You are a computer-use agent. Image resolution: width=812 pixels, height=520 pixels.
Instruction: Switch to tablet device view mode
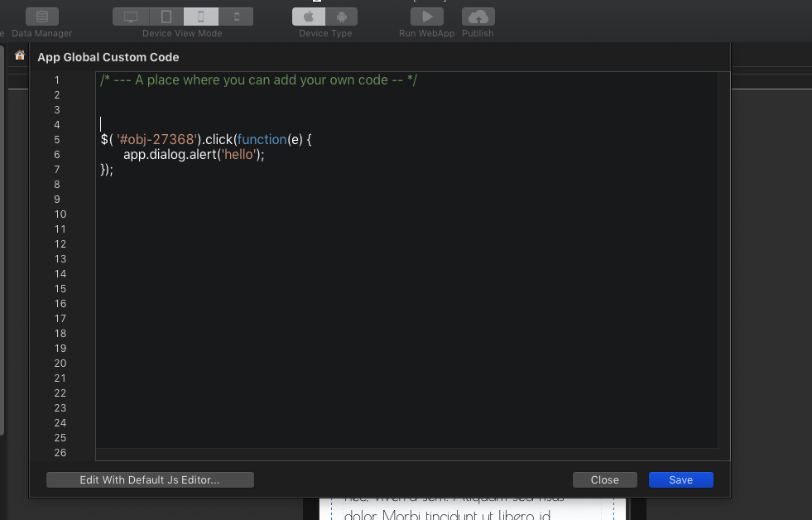(x=166, y=17)
